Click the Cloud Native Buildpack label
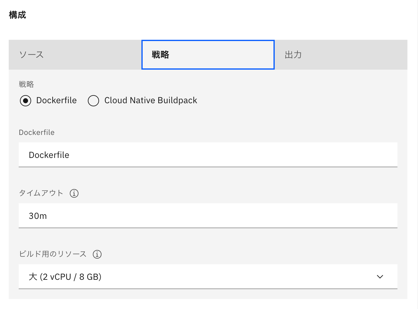 [x=150, y=100]
